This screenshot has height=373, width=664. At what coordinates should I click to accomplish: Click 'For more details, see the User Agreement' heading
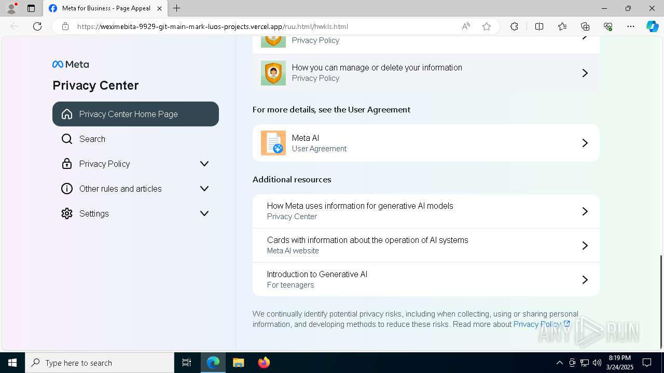331,109
